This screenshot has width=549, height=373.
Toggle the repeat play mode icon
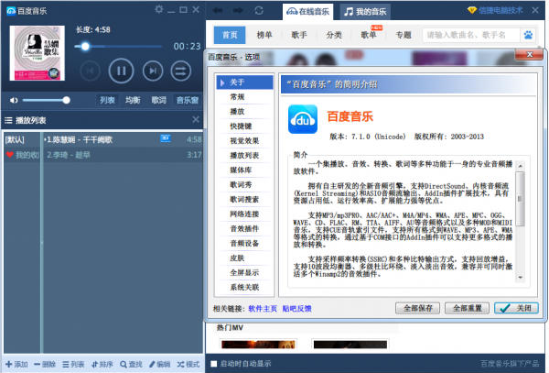(180, 71)
